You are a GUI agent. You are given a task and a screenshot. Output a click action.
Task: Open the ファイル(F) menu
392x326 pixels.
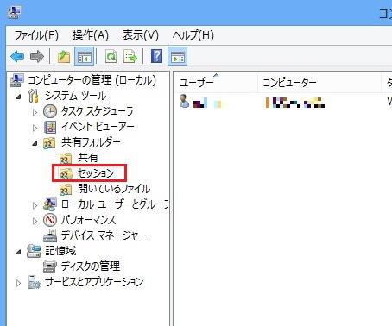tap(36, 35)
